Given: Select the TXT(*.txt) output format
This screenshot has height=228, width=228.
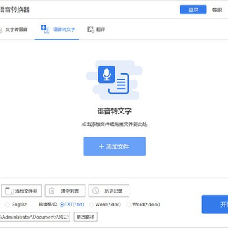Looking at the screenshot, I should click(62, 205).
